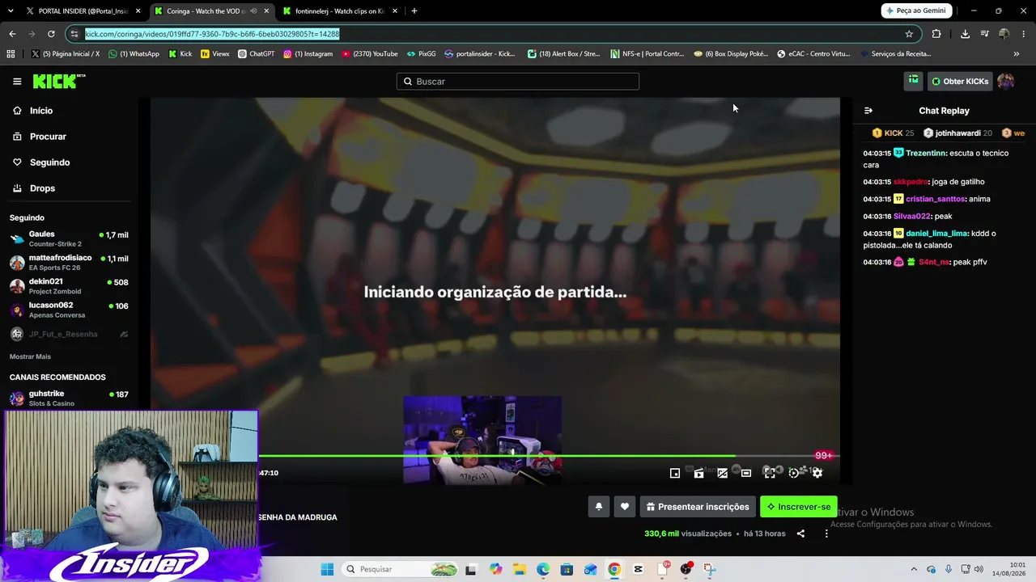Collapse the Chat Replay panel
The height and width of the screenshot is (582, 1036).
point(868,111)
